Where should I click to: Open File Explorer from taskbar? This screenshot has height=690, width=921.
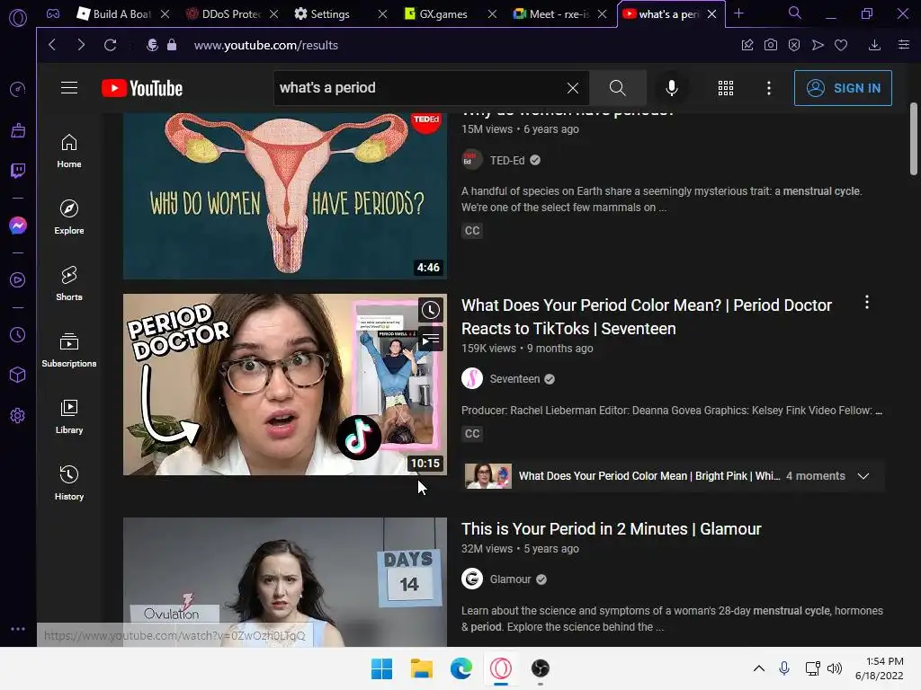coord(421,668)
